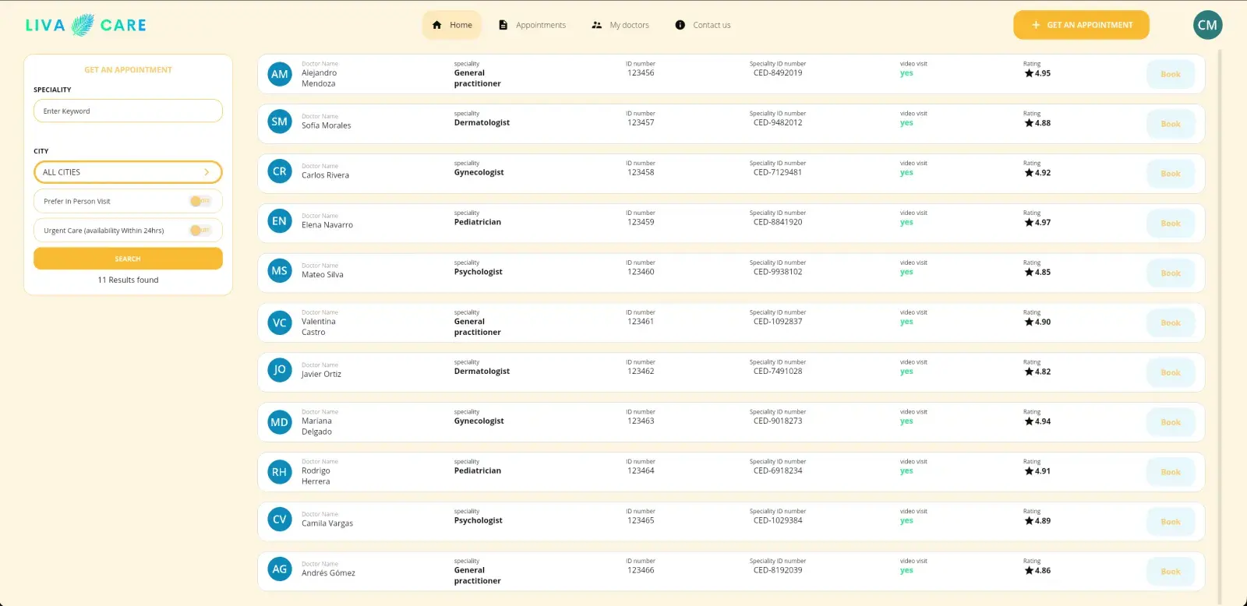Image resolution: width=1247 pixels, height=606 pixels.
Task: Click the star rating 4.97 of Elena Navarro
Action: [x=1037, y=223]
